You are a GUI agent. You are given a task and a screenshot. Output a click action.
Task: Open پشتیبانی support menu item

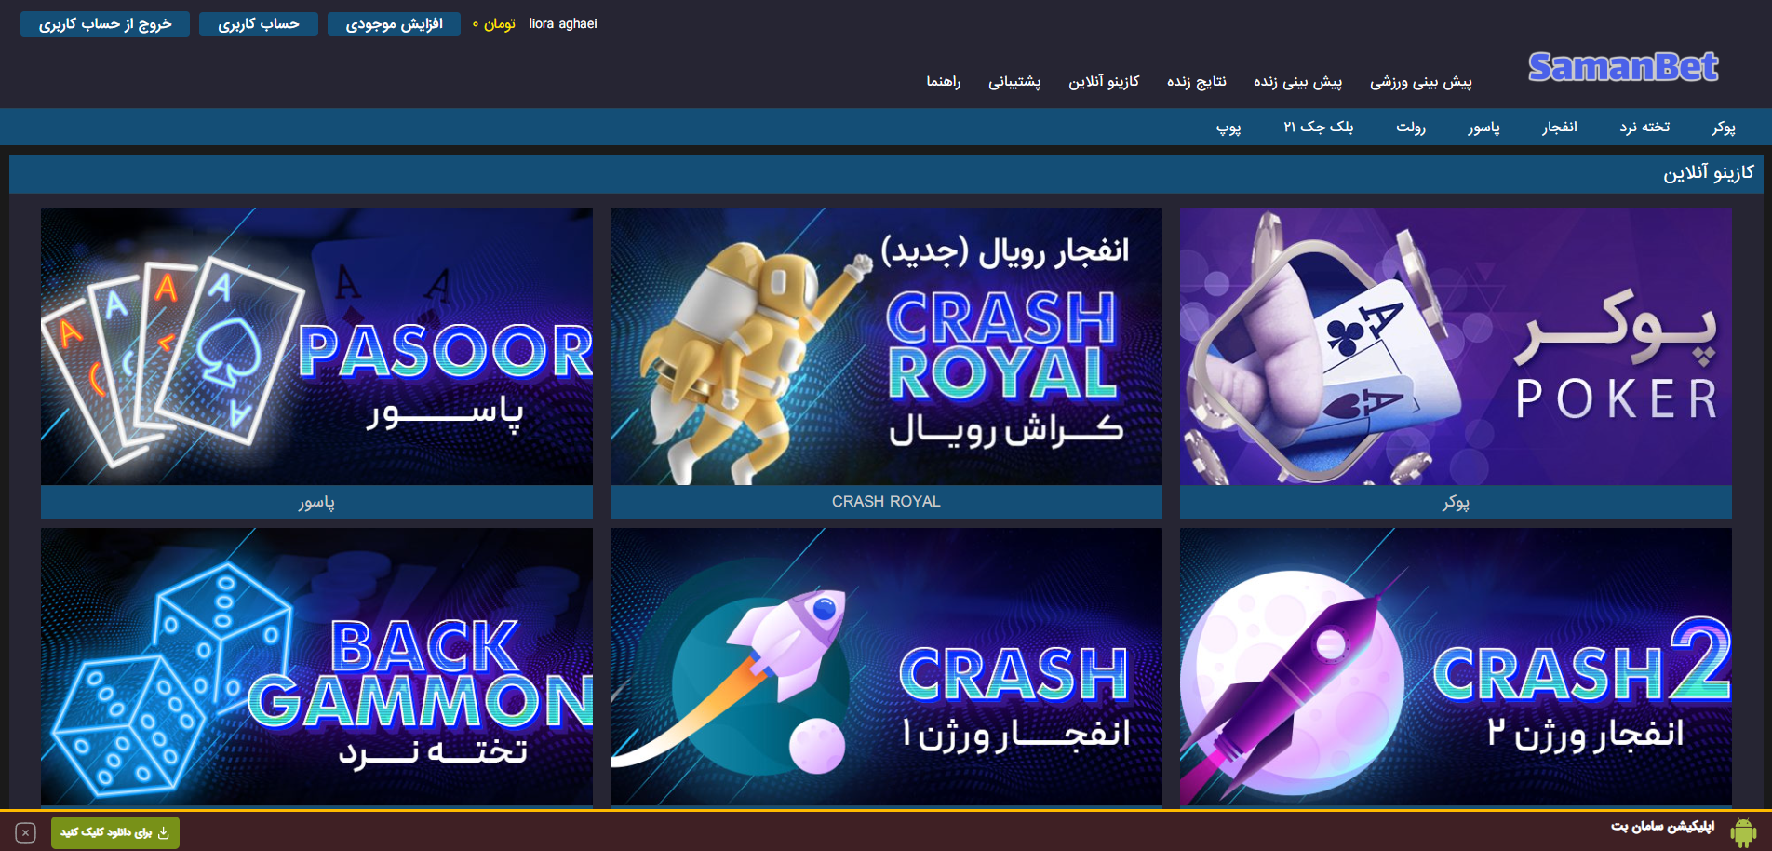point(1014,82)
